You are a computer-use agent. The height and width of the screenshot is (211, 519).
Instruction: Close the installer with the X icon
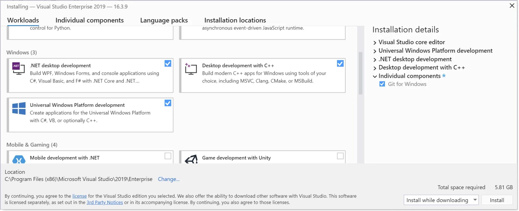click(x=512, y=6)
